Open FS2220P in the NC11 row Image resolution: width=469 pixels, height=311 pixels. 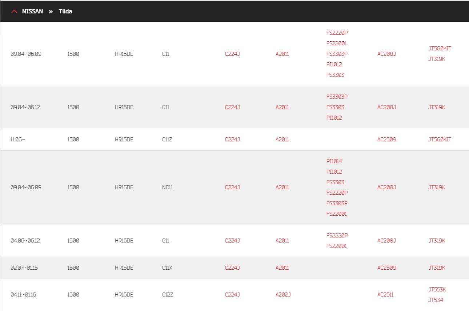click(x=337, y=193)
